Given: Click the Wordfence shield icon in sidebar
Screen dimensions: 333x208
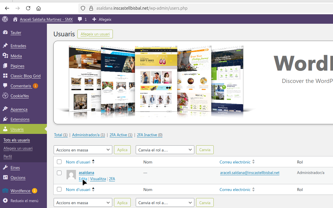Looking at the screenshot, I should click(x=5, y=191).
